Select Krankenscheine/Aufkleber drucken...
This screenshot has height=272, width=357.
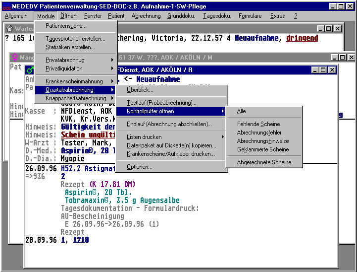click(172, 154)
